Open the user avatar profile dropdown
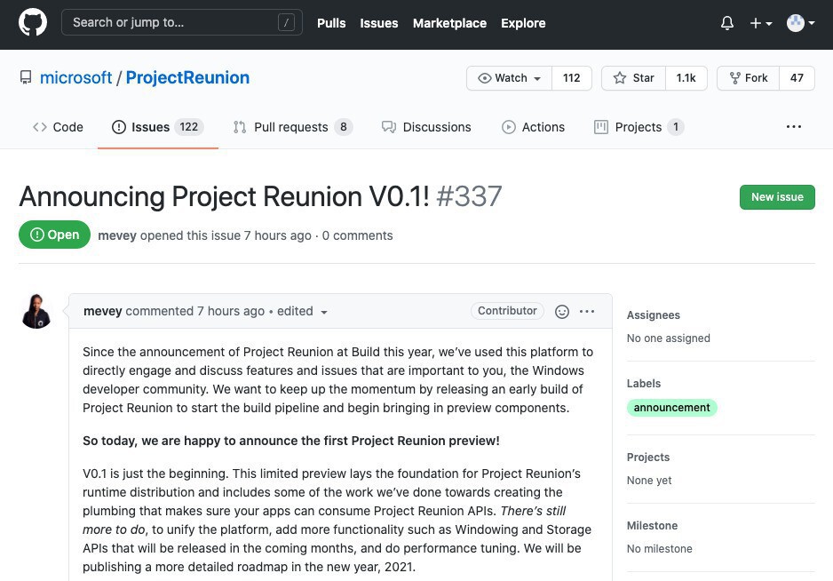This screenshot has height=581, width=833. click(800, 23)
